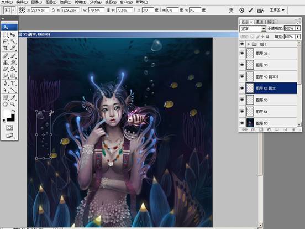This screenshot has height=229, width=305.
Task: Select the Crop tool
Action: coord(6,48)
